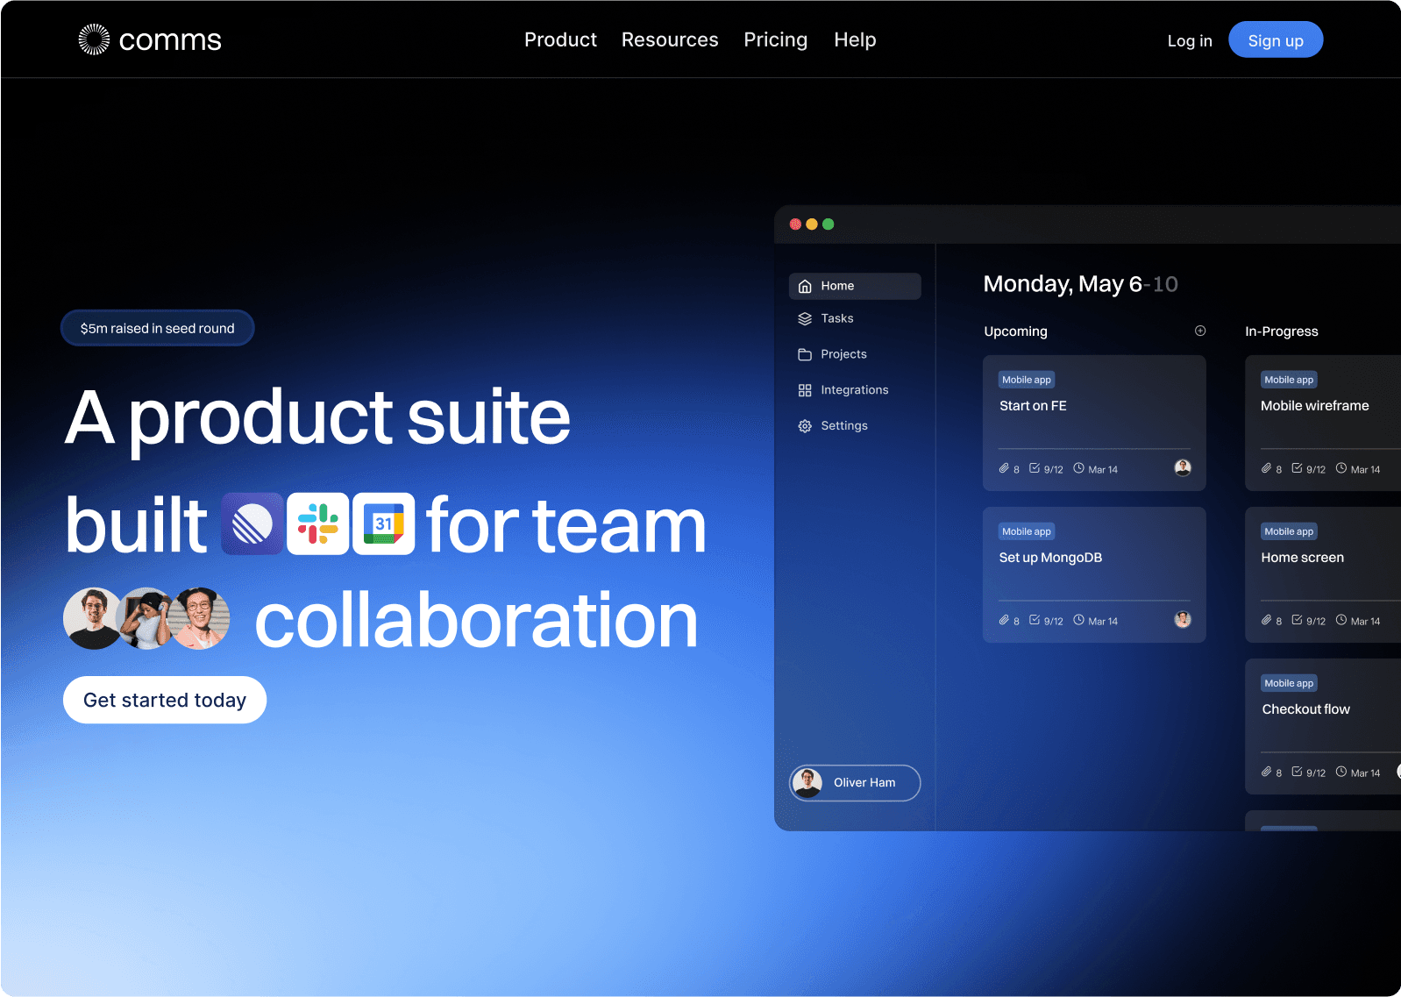Open the Checkout flow task card
This screenshot has width=1401, height=997.
click(x=1323, y=726)
